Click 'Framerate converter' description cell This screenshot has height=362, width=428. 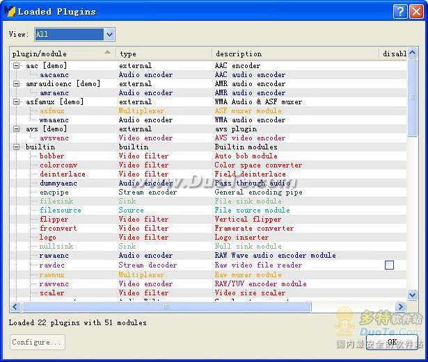254,228
